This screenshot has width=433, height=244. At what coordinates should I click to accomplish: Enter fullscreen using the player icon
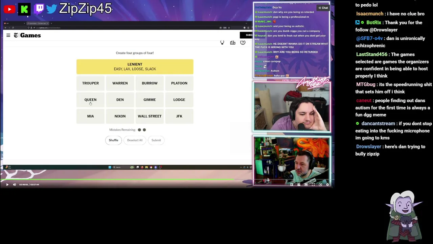(313, 185)
